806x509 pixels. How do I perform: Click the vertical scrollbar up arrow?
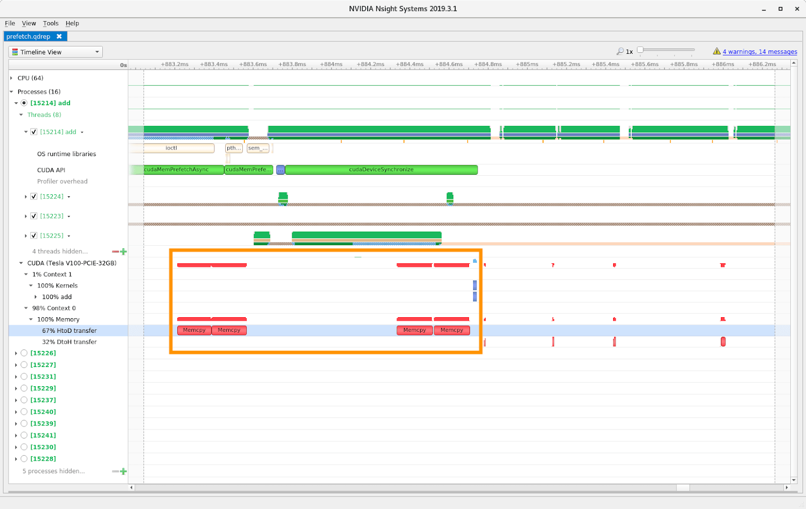(x=794, y=63)
